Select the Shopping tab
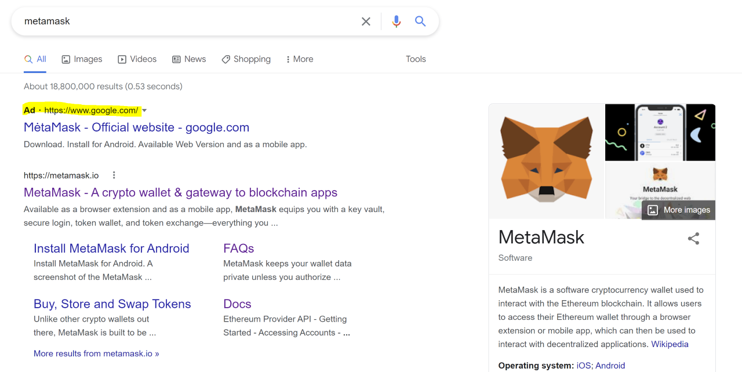 [x=246, y=59]
